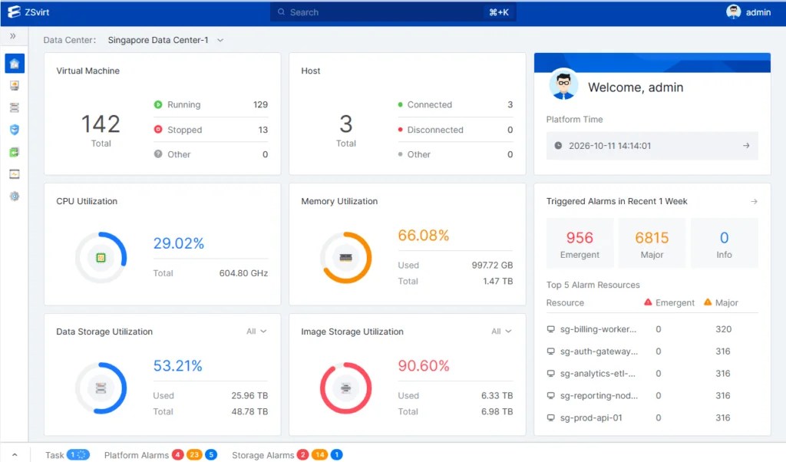This screenshot has width=786, height=462.
Task: Click the CPU Utilization ring gauge
Action: click(101, 258)
